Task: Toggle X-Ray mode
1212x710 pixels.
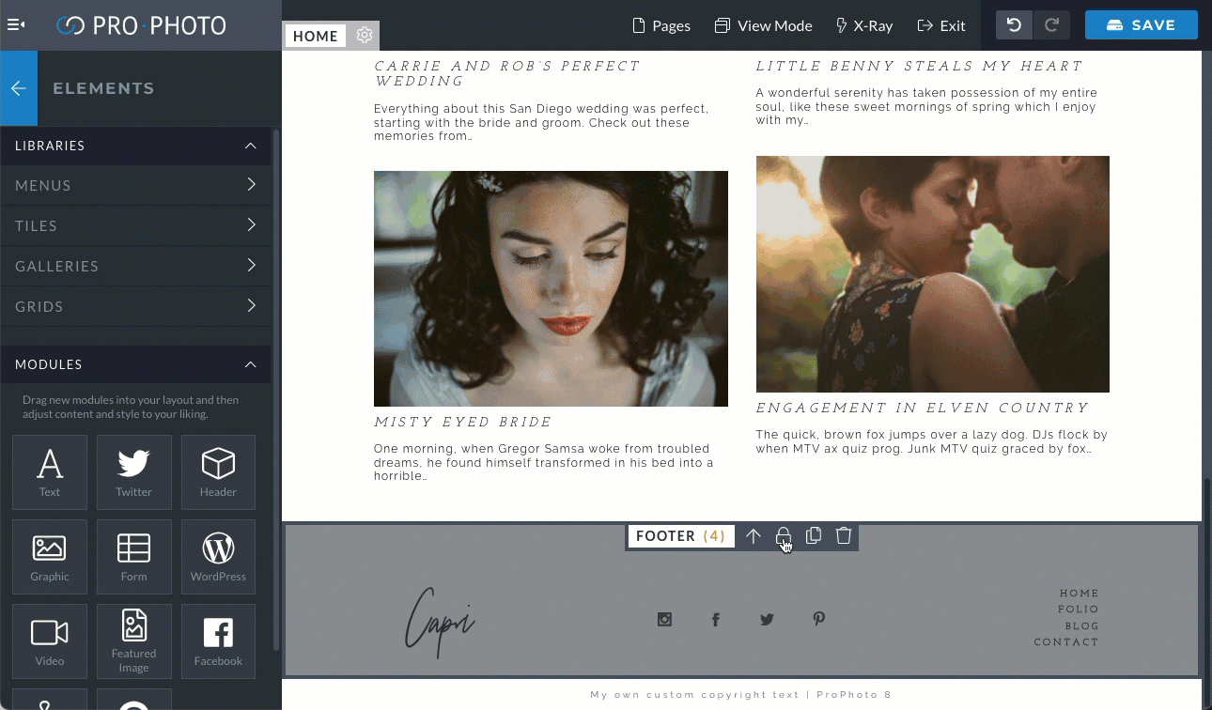Action: (864, 25)
